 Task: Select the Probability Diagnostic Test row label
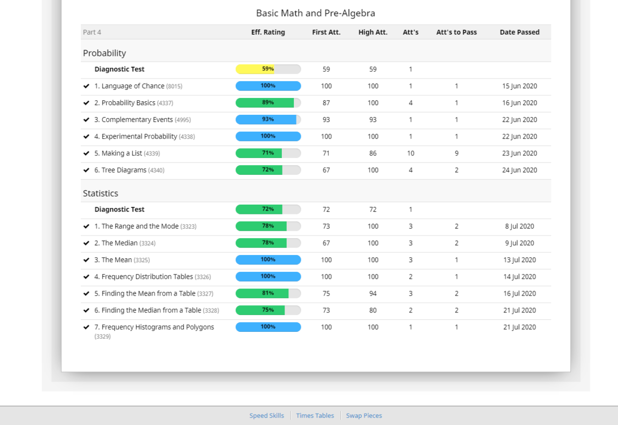click(x=119, y=69)
